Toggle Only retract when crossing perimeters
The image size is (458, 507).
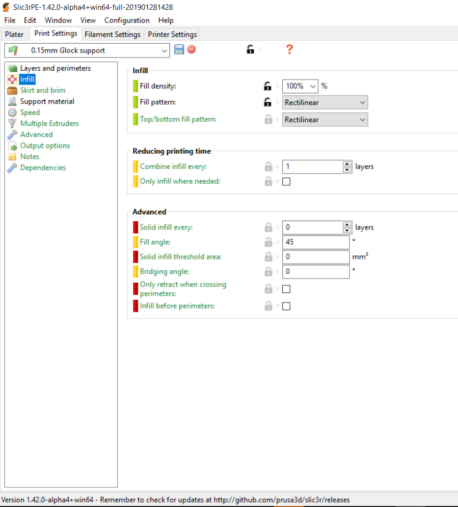286,289
